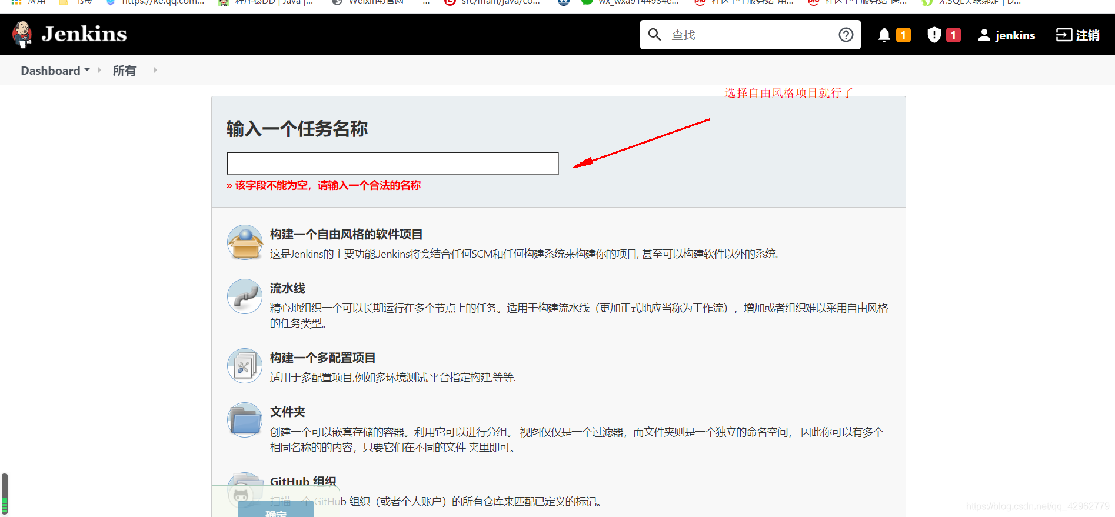Choose 构建一个自由风格的软件项目
Image resolution: width=1115 pixels, height=517 pixels.
click(347, 234)
